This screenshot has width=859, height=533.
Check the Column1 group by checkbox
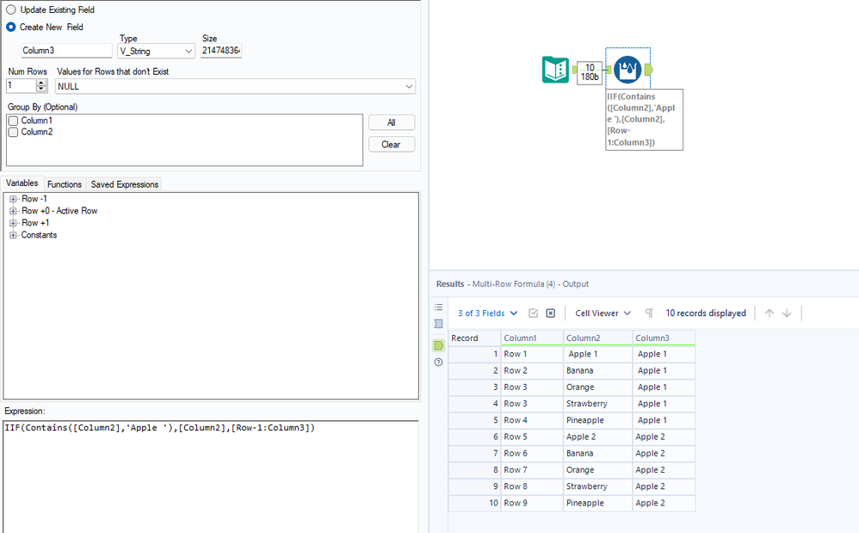pos(14,121)
